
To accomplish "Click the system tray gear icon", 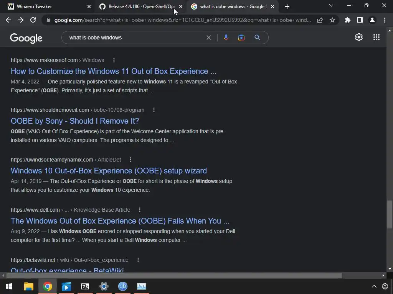I will coord(385,286).
